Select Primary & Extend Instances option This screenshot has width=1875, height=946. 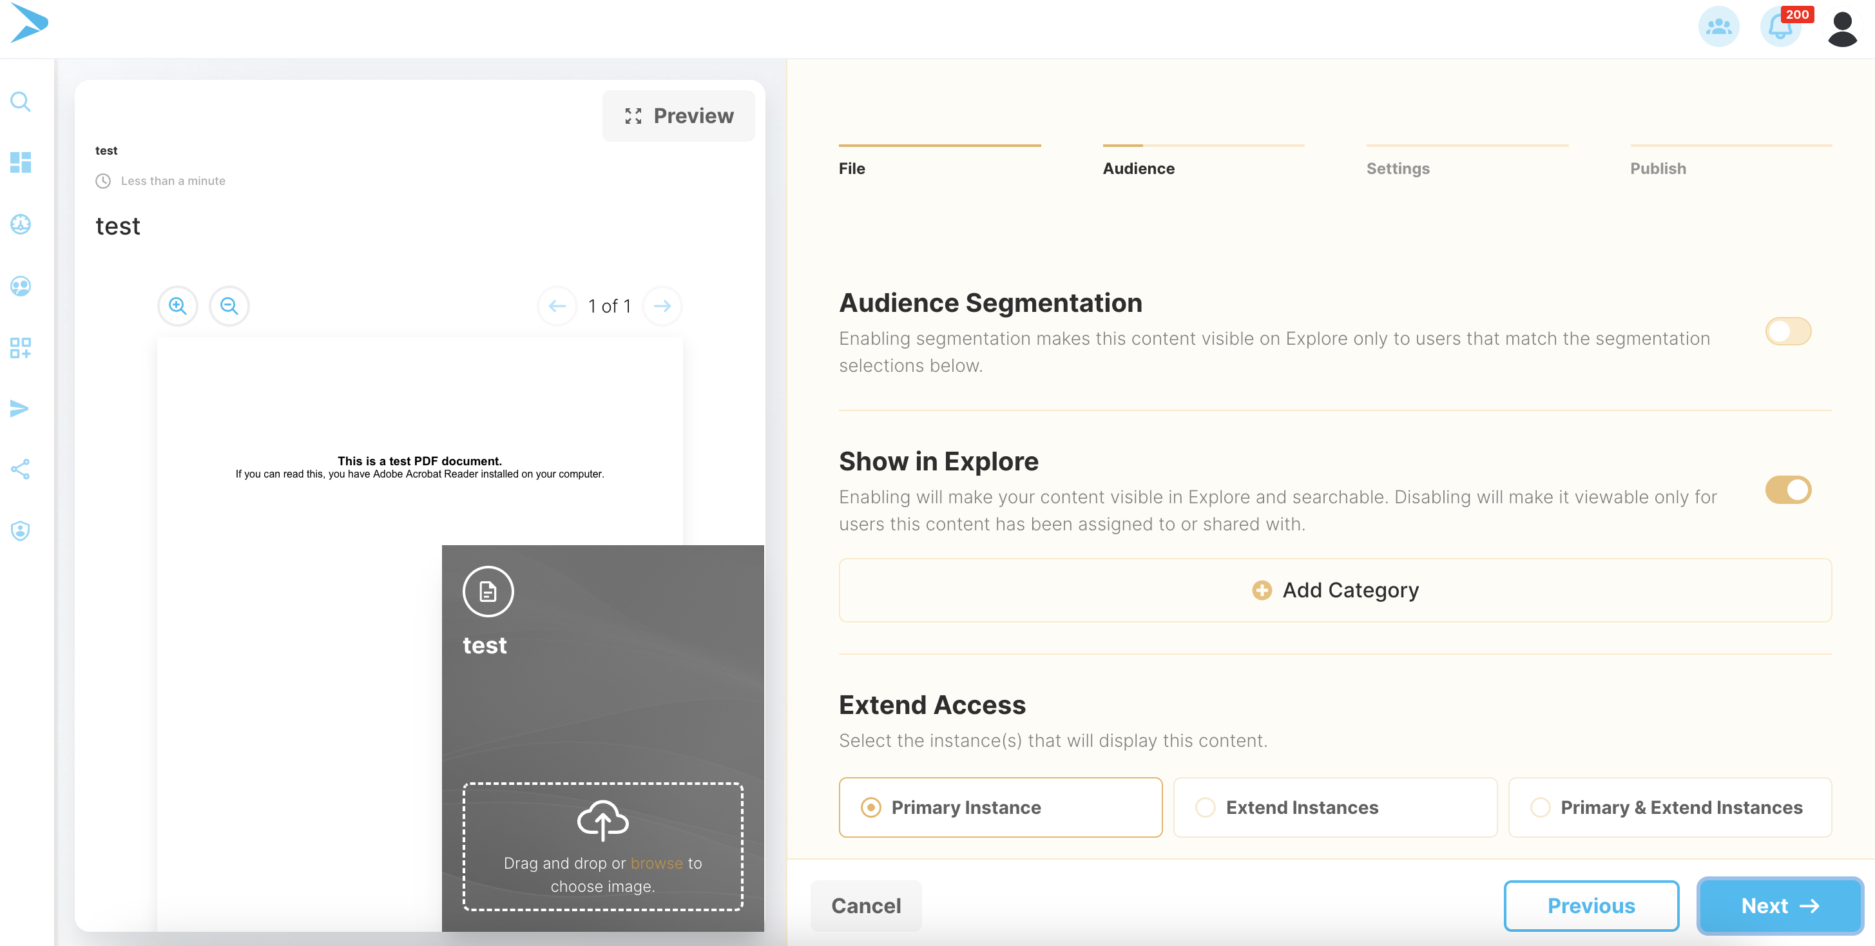[1669, 807]
